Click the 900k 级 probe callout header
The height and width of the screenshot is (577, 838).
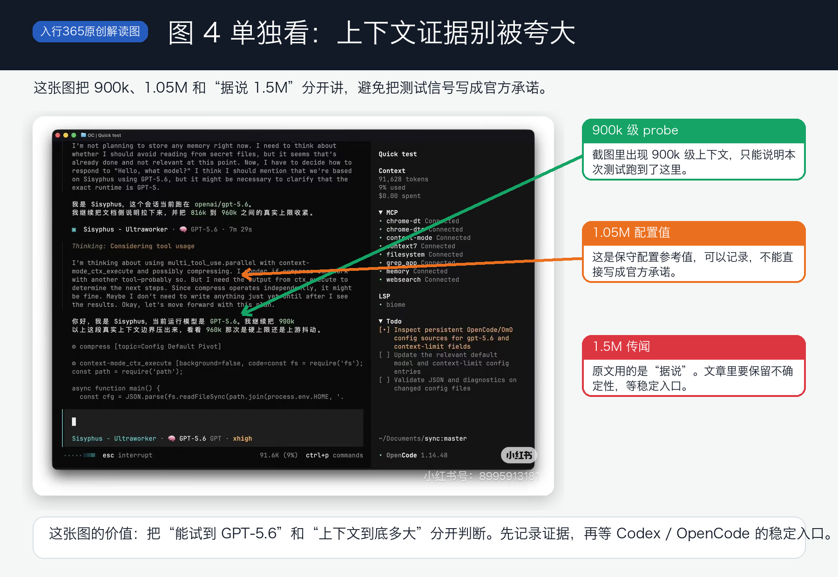pos(694,131)
